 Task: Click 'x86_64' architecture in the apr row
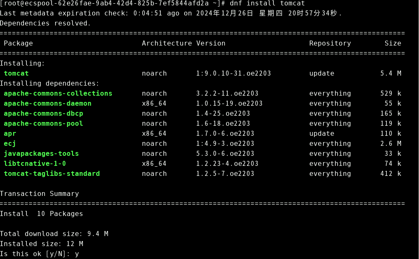point(154,134)
